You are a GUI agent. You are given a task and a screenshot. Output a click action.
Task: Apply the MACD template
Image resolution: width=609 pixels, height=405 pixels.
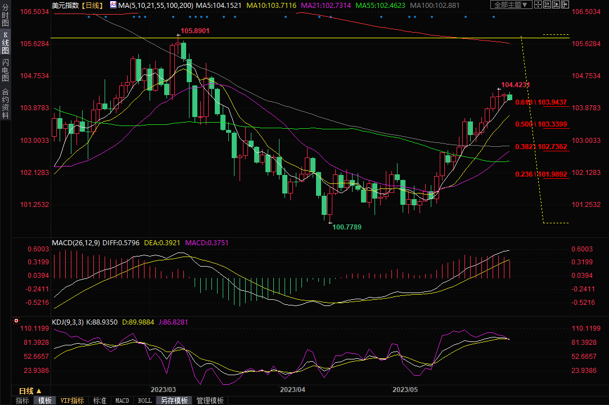point(122,400)
